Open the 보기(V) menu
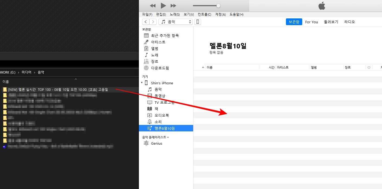 [189, 14]
